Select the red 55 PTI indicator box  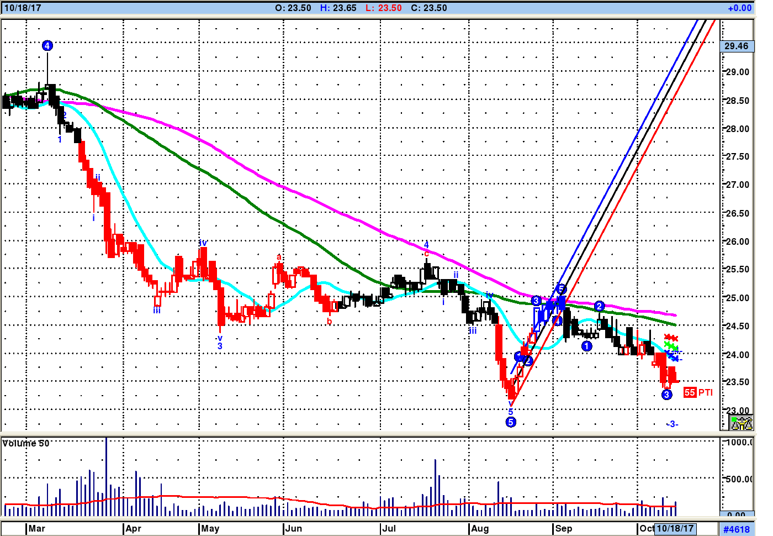690,392
